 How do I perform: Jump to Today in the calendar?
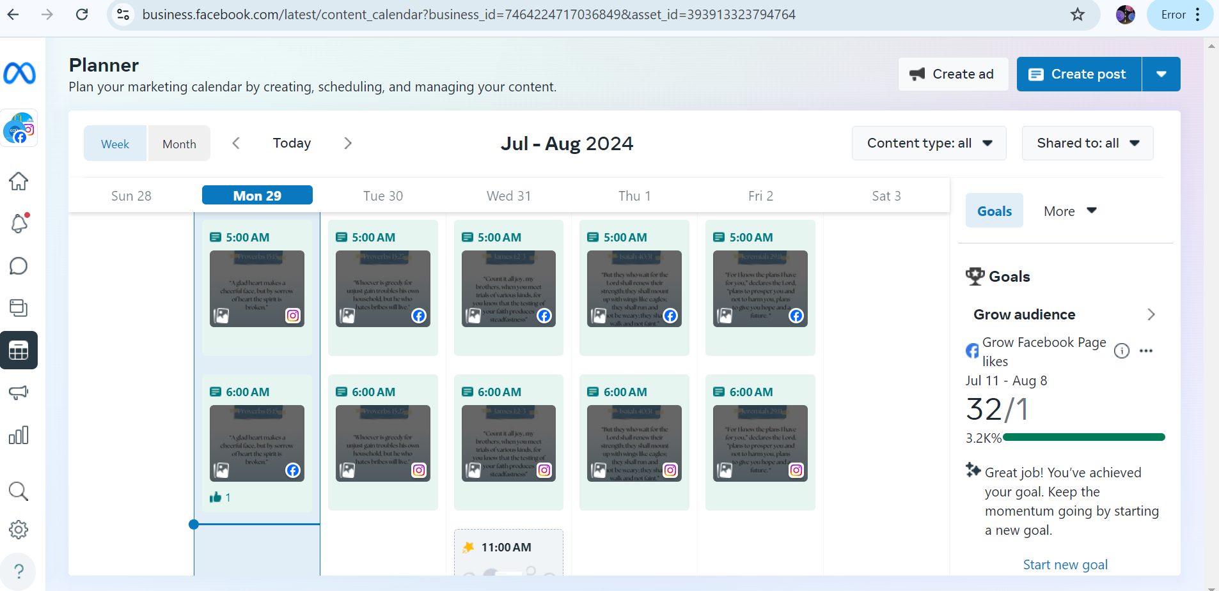pos(292,143)
